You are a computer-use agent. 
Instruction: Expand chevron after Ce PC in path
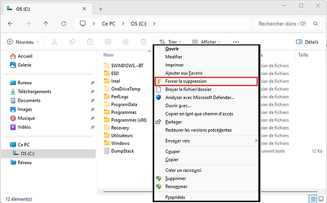pos(123,24)
